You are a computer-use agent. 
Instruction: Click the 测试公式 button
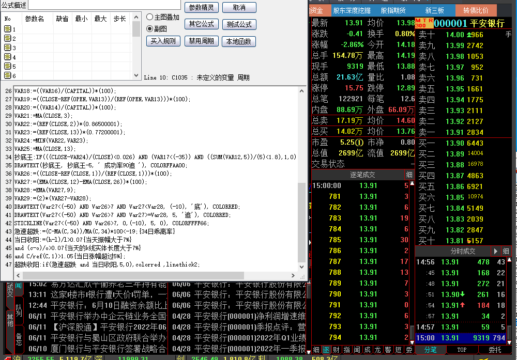pos(239,24)
